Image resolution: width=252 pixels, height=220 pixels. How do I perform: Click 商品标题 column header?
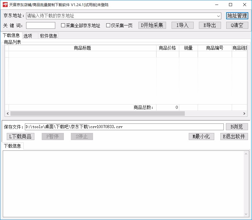pos(82,48)
